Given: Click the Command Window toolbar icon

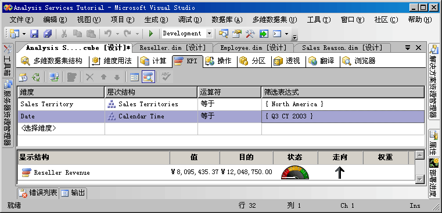Looking at the screenshot, I should click(278, 34).
